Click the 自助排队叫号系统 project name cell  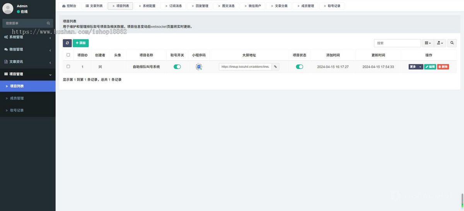[146, 67]
